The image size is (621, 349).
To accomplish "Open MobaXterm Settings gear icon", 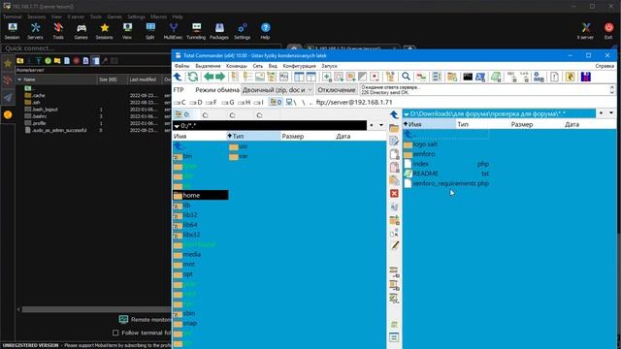I will pos(242,31).
